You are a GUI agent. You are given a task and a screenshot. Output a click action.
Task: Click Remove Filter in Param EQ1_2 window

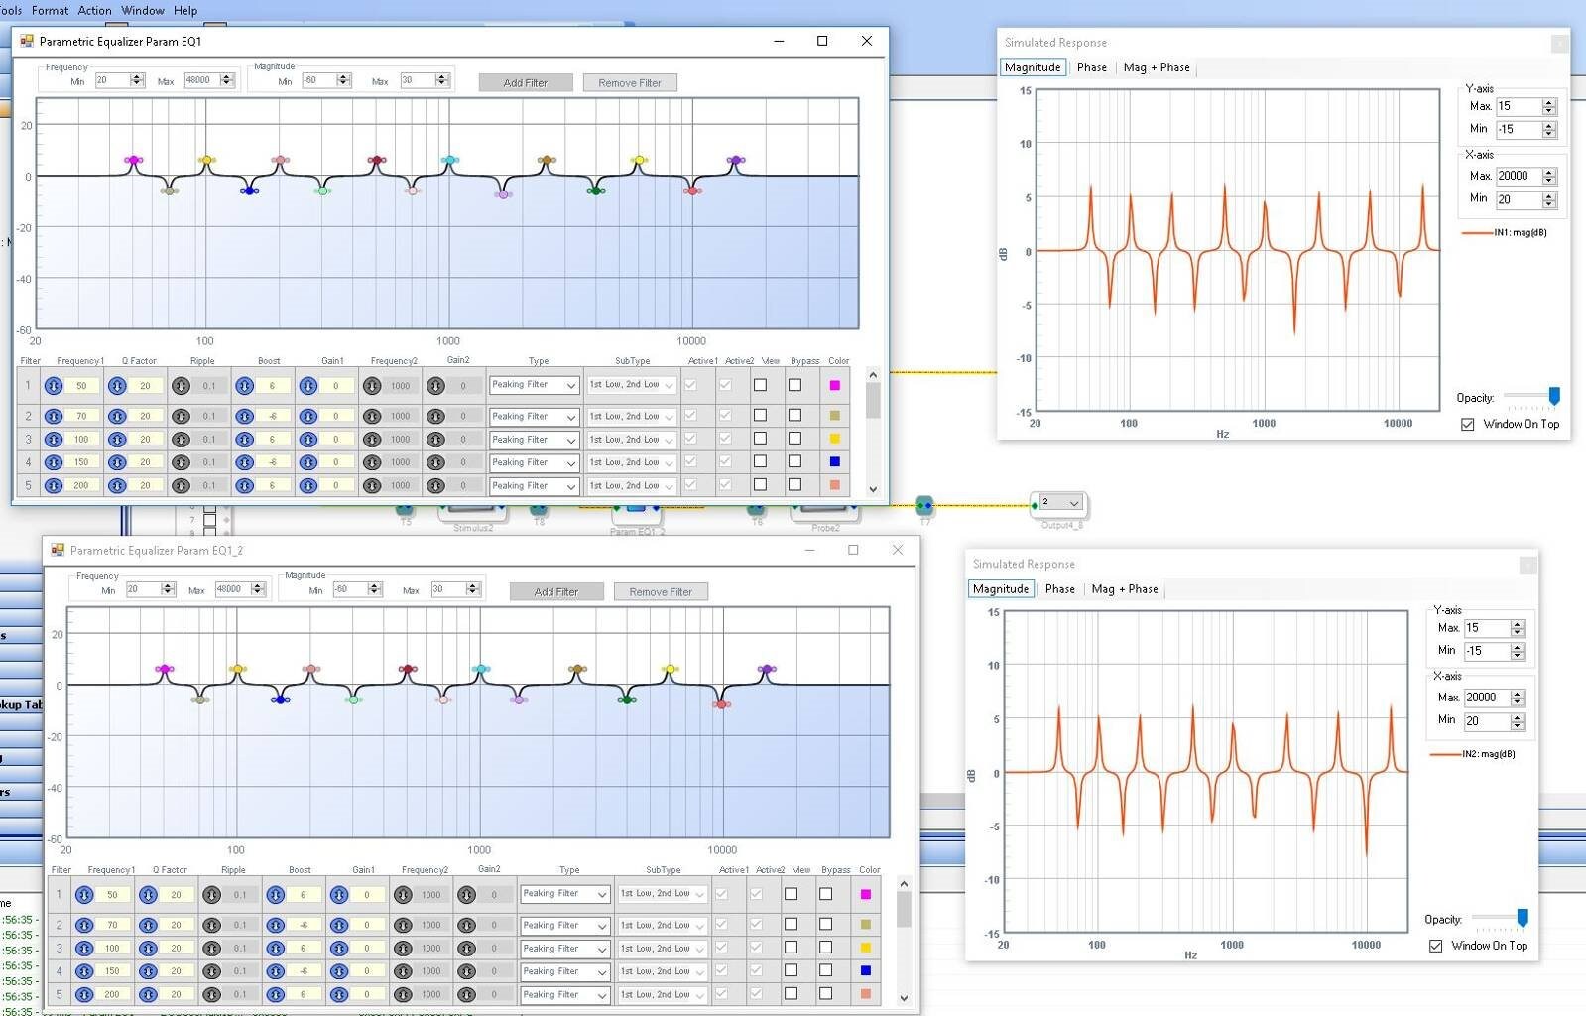coord(661,592)
